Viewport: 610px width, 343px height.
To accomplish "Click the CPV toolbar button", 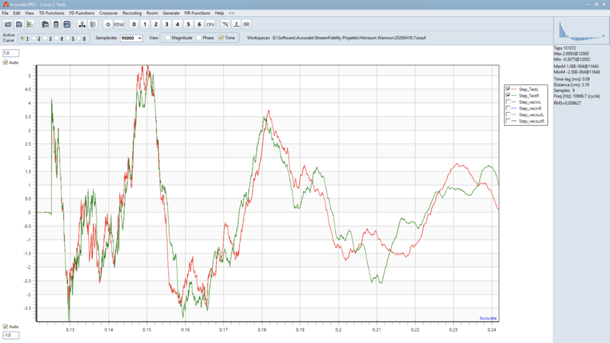I will [x=210, y=24].
